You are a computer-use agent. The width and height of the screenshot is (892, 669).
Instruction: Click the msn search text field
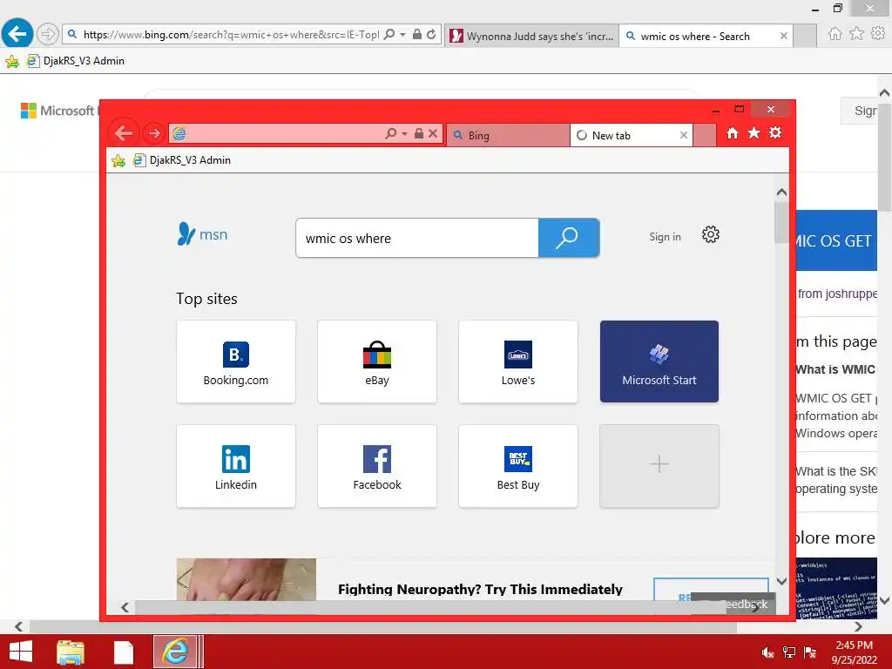pos(417,239)
